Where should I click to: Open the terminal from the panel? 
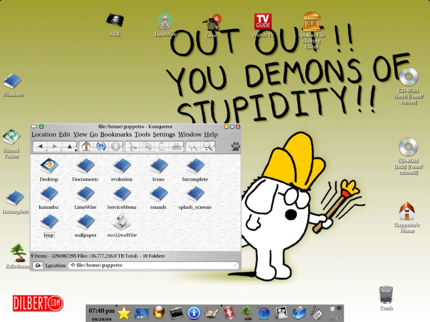click(x=176, y=313)
